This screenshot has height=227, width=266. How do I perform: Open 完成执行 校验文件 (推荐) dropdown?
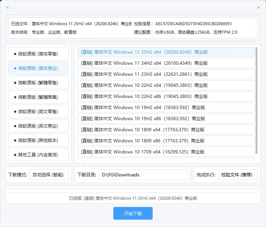click(238, 175)
